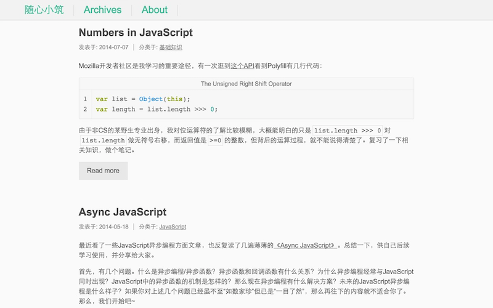Viewport: 493px width, 308px height.
Task: Click inline code 'list.length >>> 0'
Action: [x=348, y=131]
